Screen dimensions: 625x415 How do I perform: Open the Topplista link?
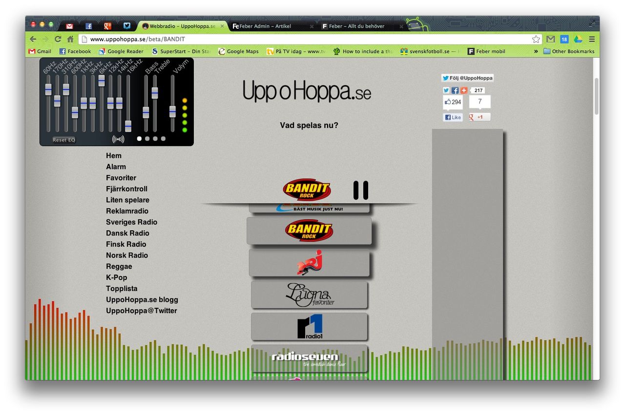122,289
